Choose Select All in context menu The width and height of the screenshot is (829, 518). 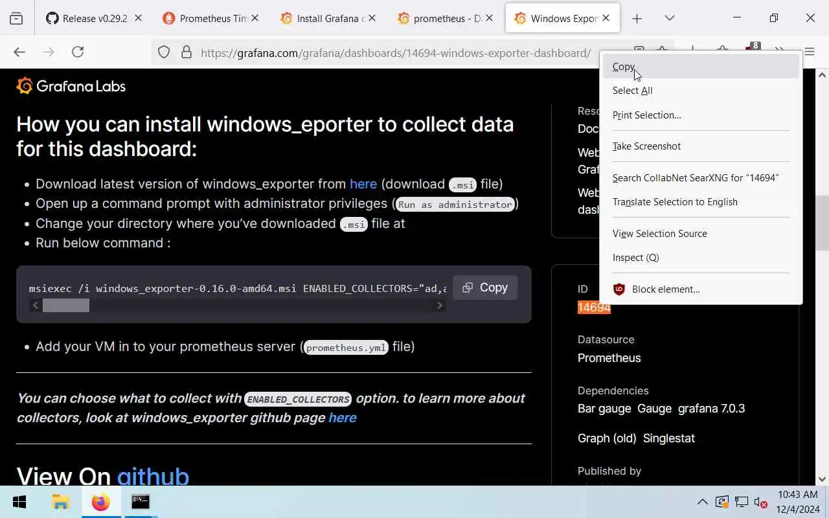click(701, 91)
